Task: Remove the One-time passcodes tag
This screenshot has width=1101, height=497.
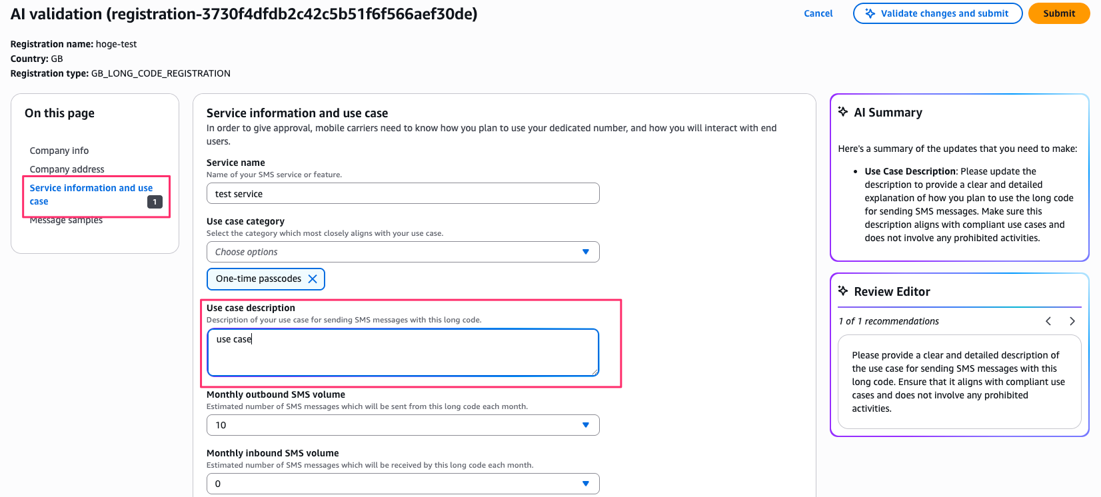Action: point(313,279)
